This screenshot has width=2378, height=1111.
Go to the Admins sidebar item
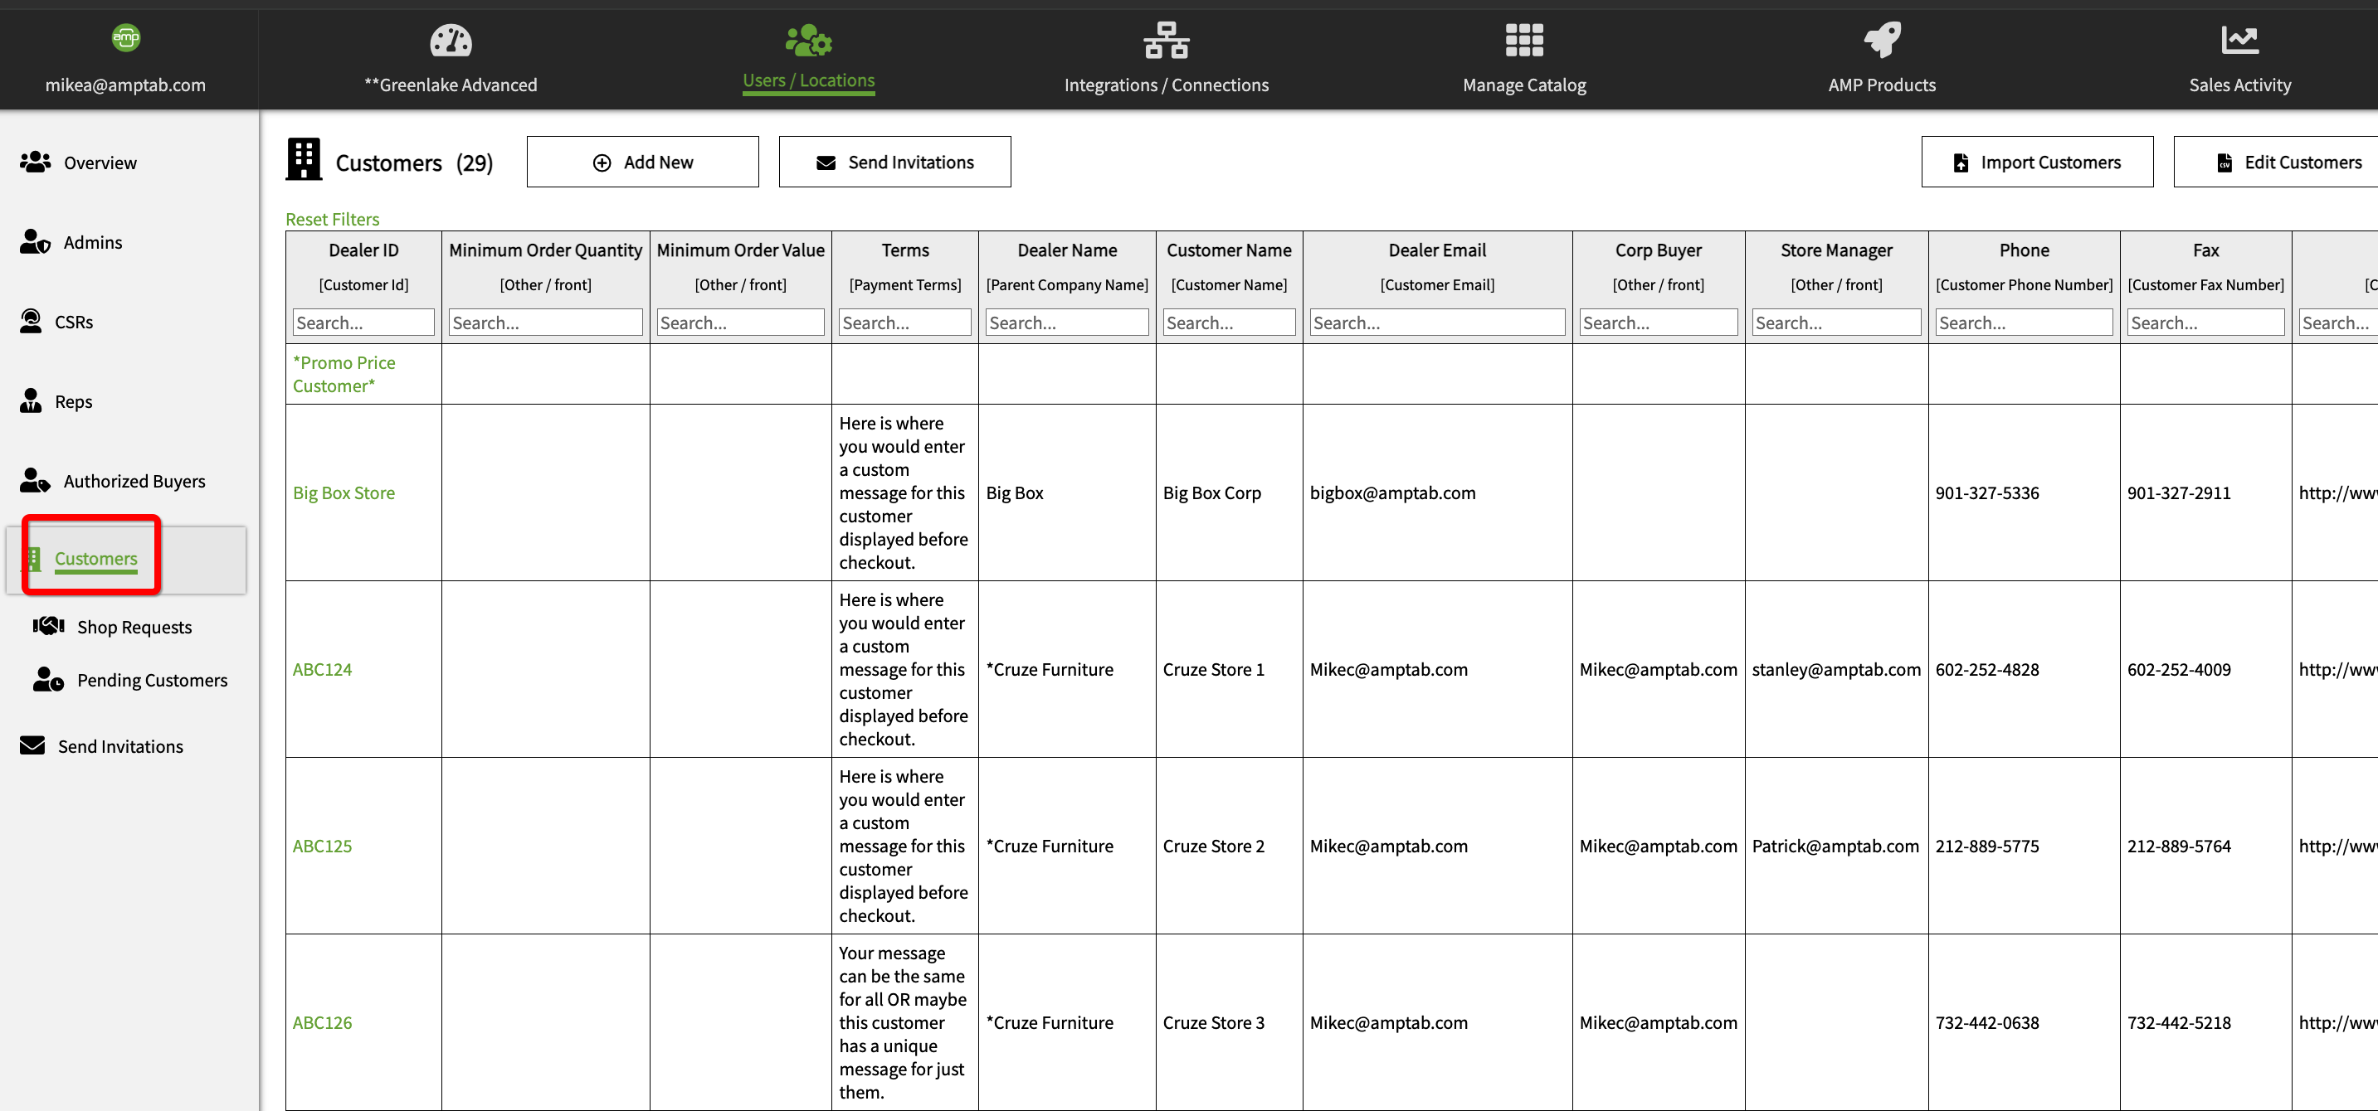(92, 243)
